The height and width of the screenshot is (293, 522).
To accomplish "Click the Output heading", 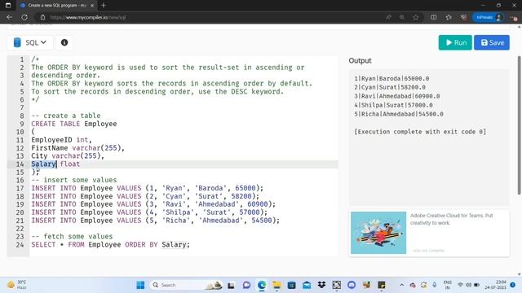I will (x=360, y=60).
